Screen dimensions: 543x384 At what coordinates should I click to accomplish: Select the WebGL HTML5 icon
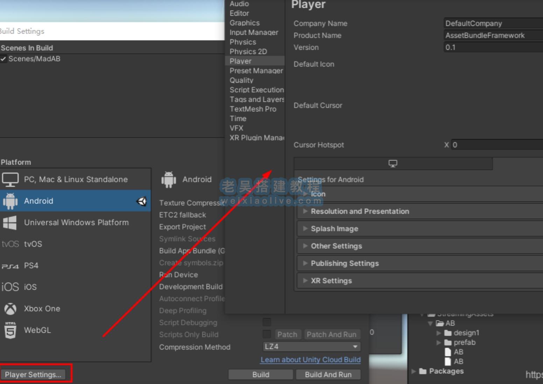[x=10, y=330]
